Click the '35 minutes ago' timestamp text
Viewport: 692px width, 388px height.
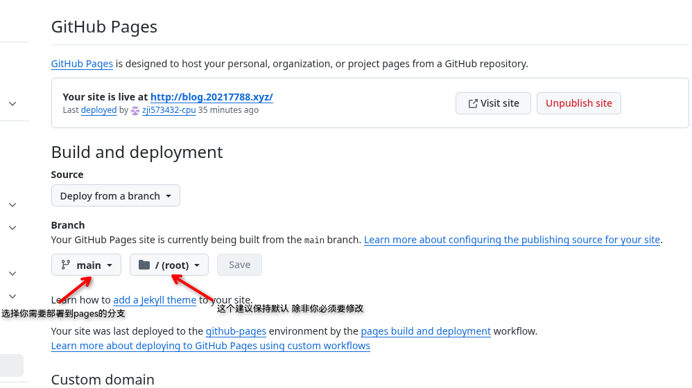click(x=228, y=110)
